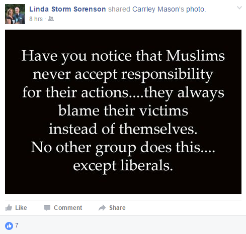Image resolution: width=246 pixels, height=234 pixels.
Task: Click the poster's profile picture thumbnail
Action: [x=15, y=14]
